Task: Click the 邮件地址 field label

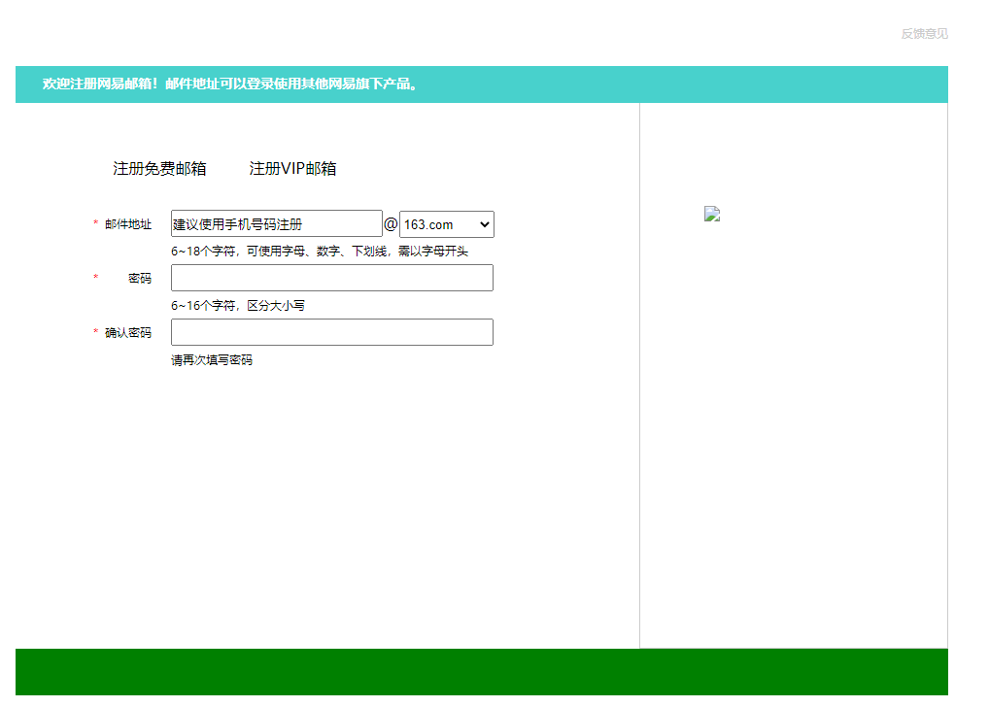Action: (128, 224)
